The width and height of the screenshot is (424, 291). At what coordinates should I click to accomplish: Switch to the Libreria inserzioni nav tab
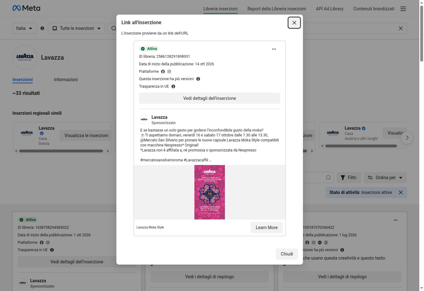[220, 9]
